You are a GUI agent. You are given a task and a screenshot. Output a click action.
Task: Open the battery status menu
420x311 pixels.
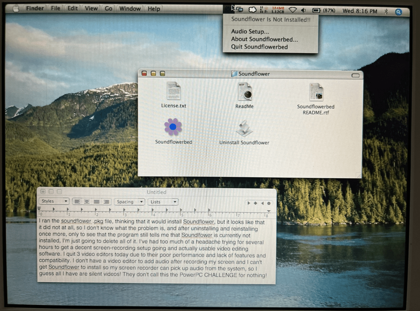point(323,10)
